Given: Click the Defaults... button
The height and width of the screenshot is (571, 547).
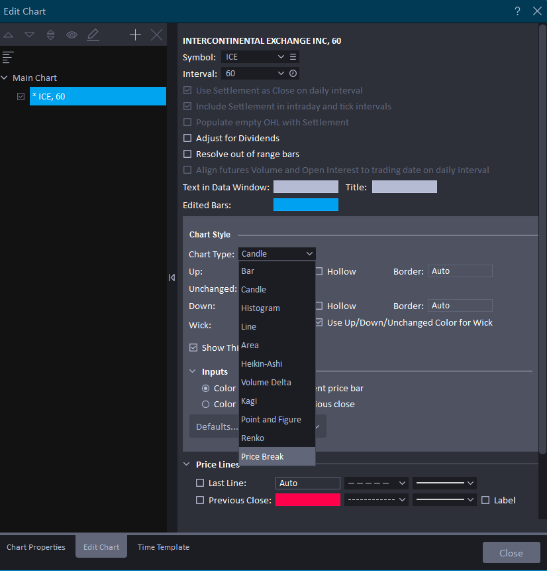Looking at the screenshot, I should tap(215, 426).
